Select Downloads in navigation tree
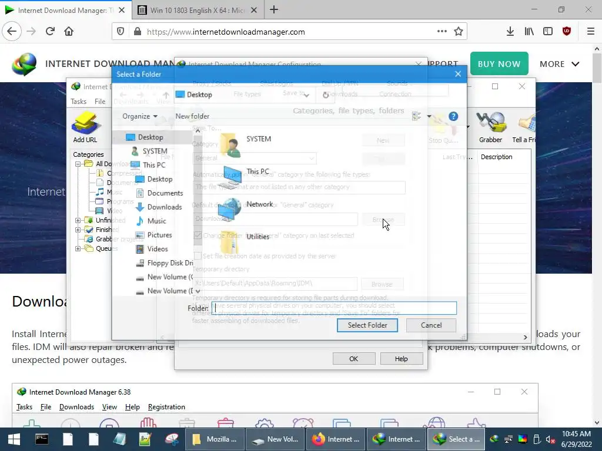 click(165, 207)
